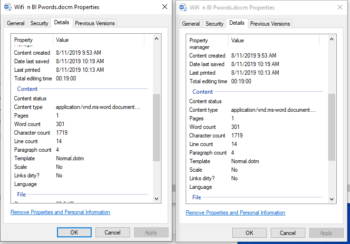Select Previous Versions tab in right dialog
This screenshot has height=244, width=350.
[270, 24]
